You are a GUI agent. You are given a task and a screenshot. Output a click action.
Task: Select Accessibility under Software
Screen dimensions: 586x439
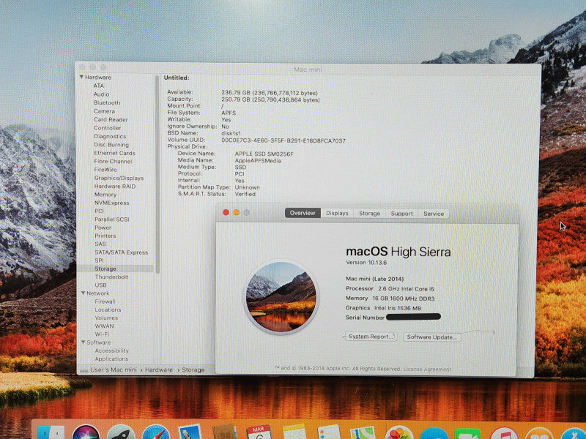(x=112, y=350)
